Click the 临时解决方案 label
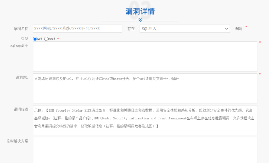269x163 pixels. [18, 141]
